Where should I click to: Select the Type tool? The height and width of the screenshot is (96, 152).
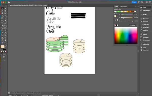[2, 16]
